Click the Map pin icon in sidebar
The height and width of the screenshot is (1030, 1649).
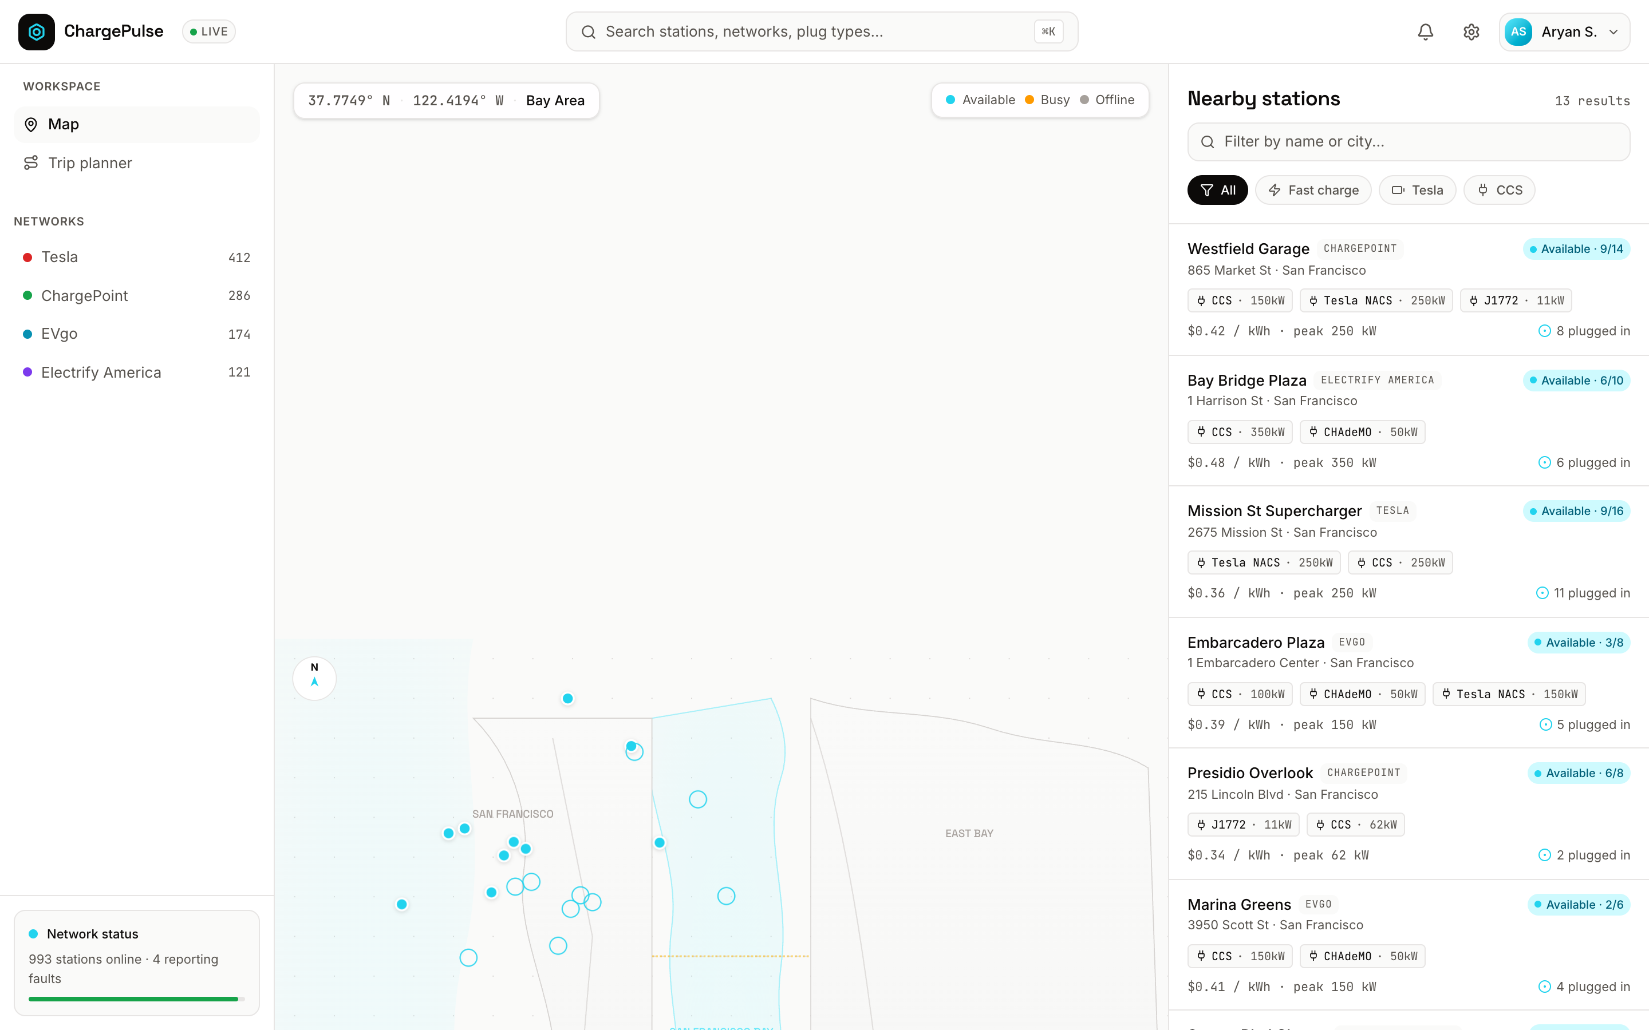tap(31, 124)
